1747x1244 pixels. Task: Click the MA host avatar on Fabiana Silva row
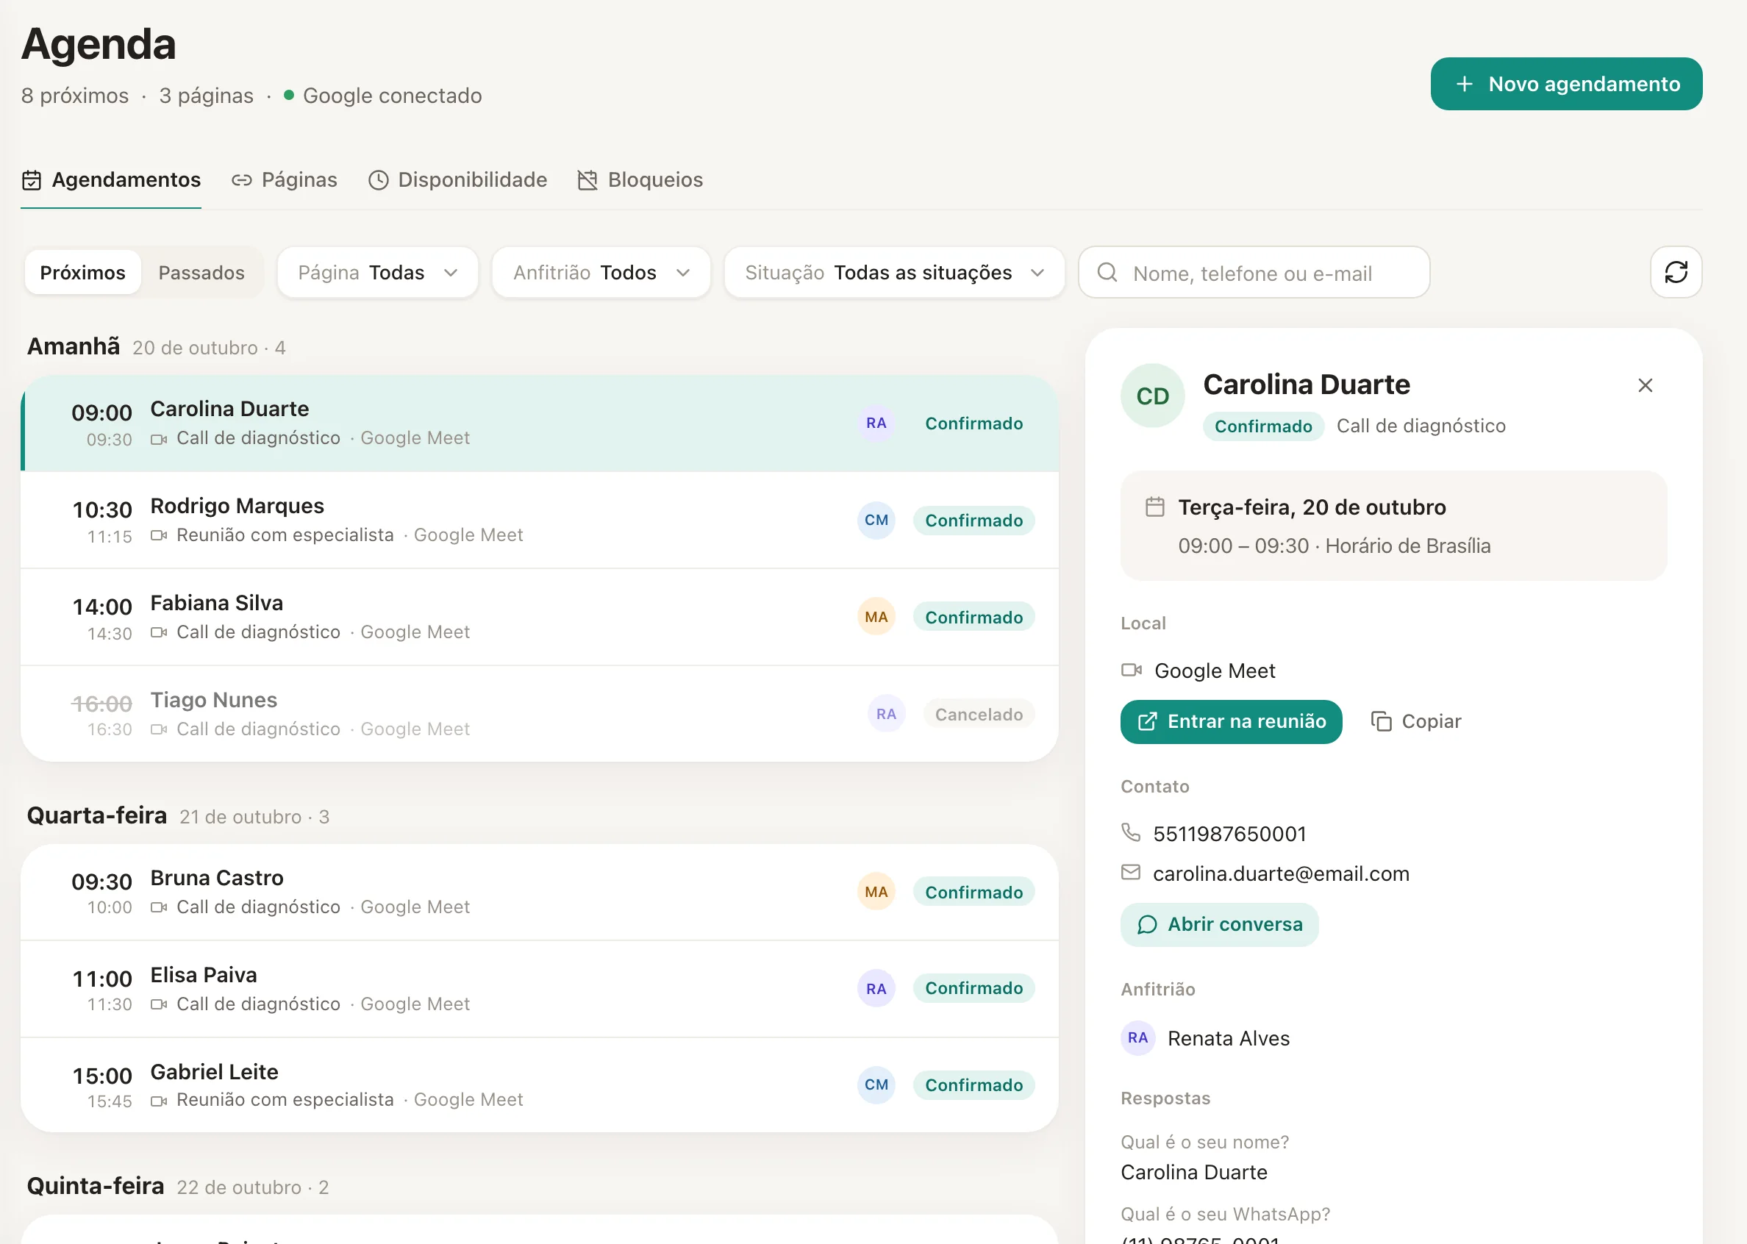click(x=876, y=617)
